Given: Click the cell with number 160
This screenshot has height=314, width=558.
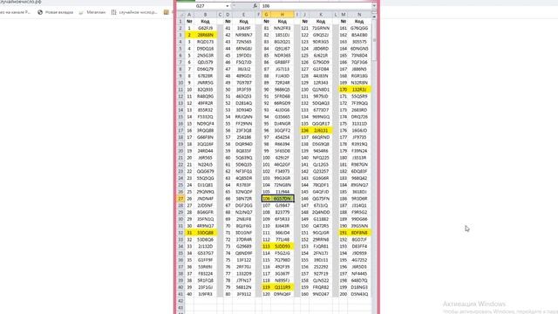Looking at the screenshot, I should point(304,294).
